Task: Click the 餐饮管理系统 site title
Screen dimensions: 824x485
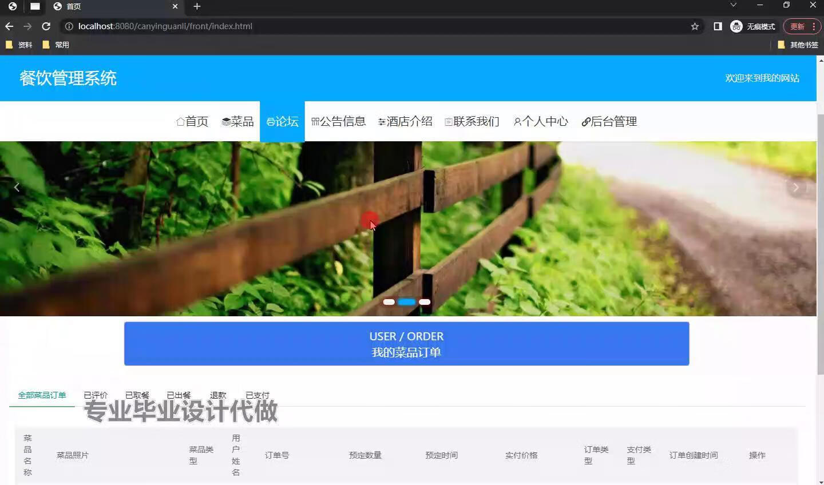Action: point(68,78)
